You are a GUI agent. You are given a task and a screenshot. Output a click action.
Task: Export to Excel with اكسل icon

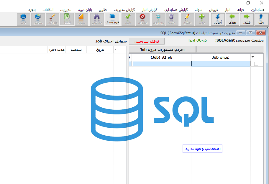click(x=67, y=19)
